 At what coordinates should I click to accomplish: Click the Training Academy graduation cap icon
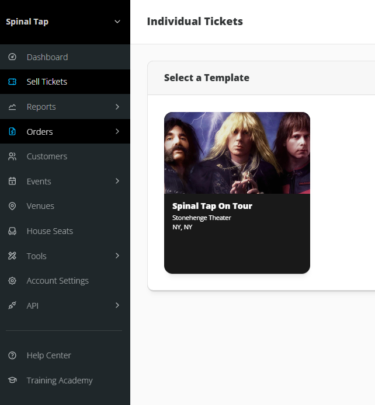12,380
